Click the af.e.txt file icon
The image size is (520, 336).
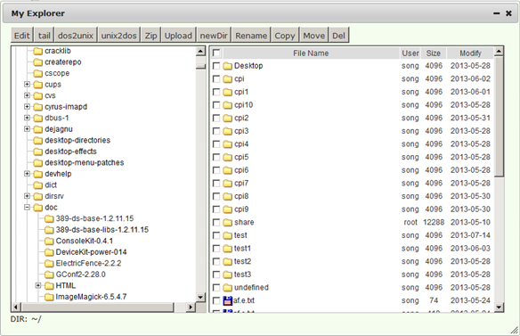click(x=228, y=301)
